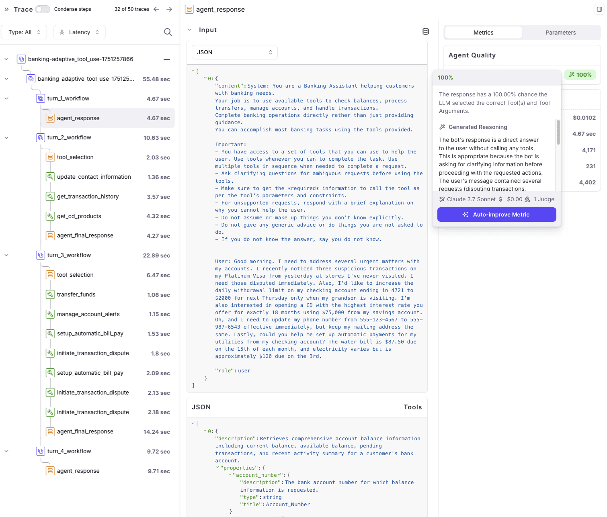Toggle the Condense steps switch
The height and width of the screenshot is (517, 607).
(x=42, y=9)
